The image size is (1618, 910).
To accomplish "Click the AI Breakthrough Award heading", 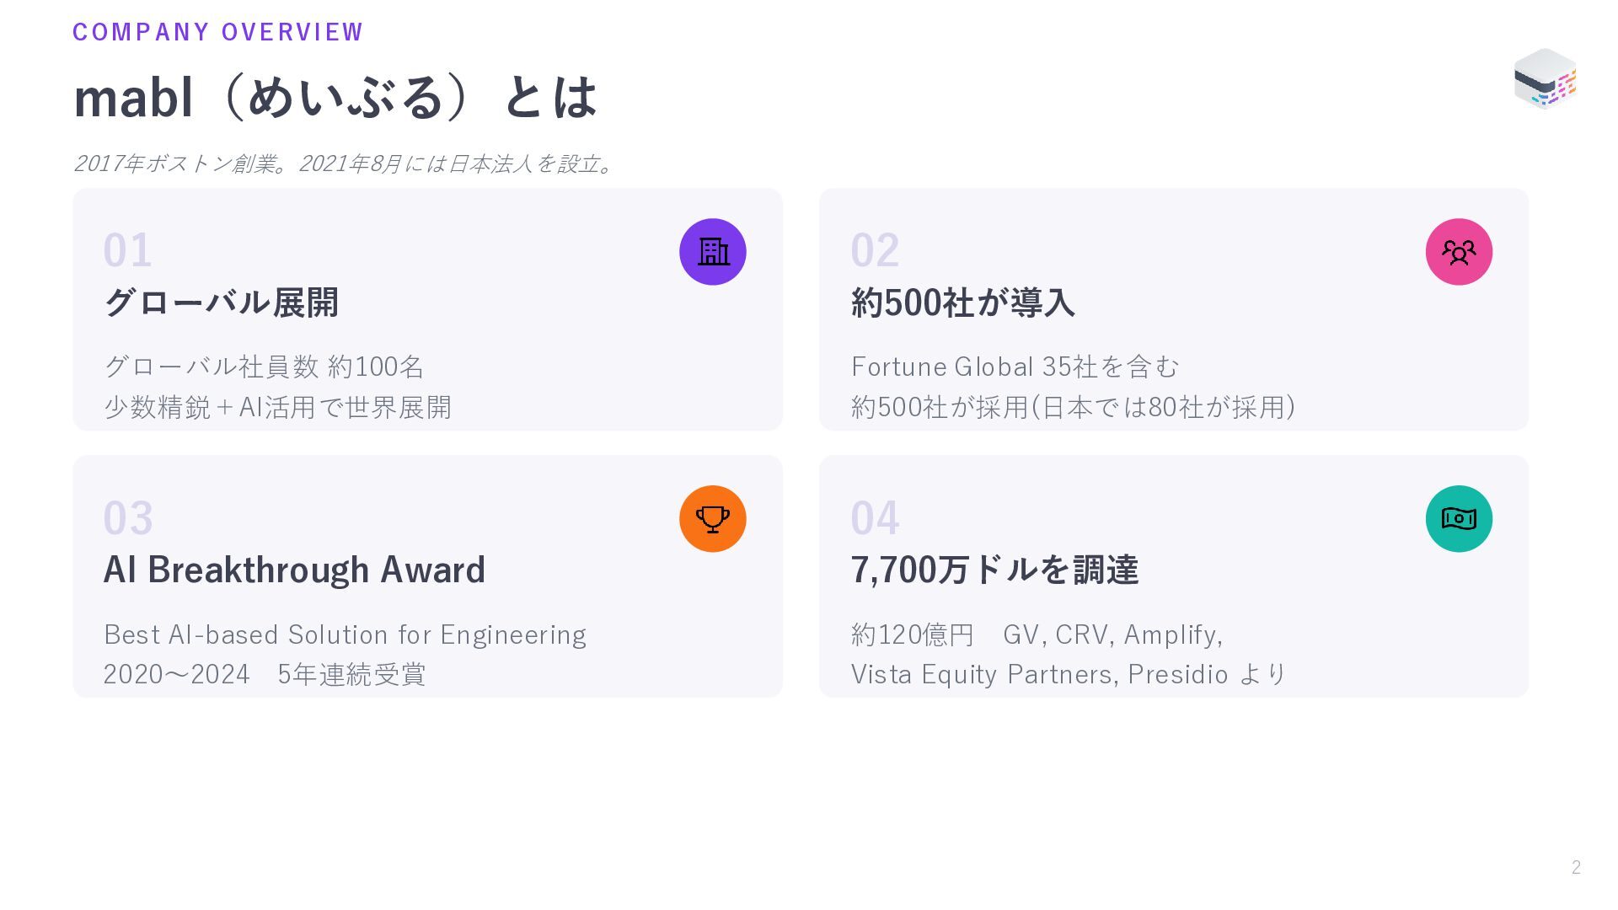I will (x=294, y=570).
